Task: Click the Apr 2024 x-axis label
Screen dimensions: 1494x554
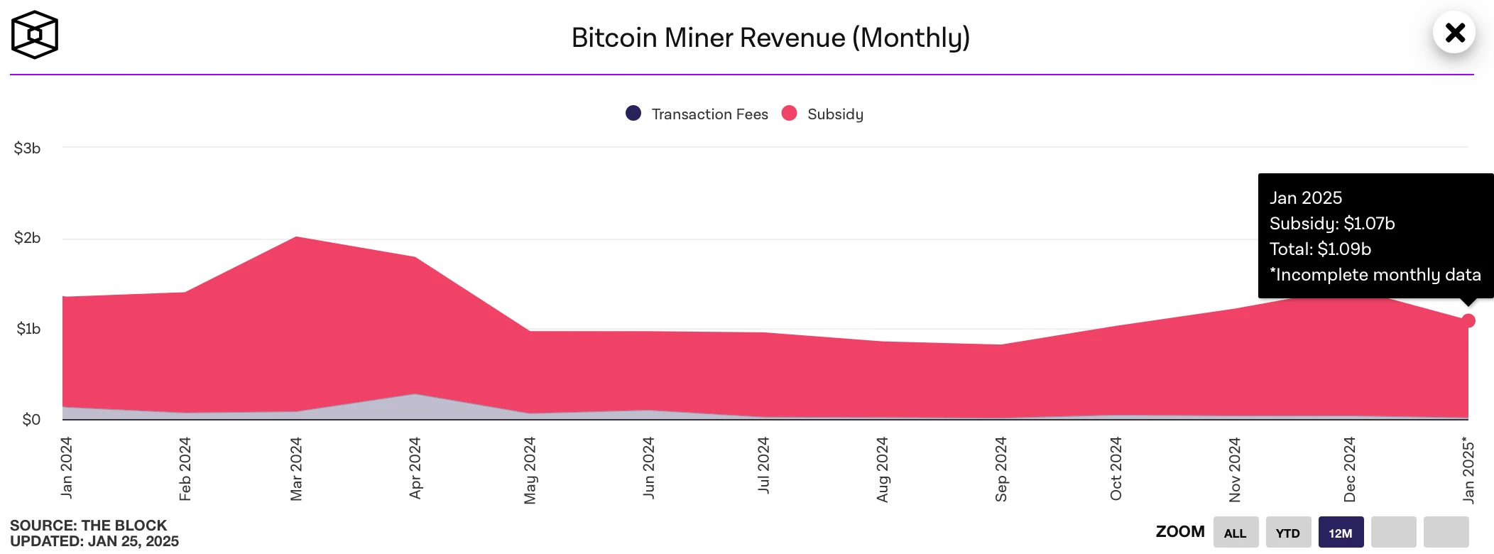Action: (415, 467)
